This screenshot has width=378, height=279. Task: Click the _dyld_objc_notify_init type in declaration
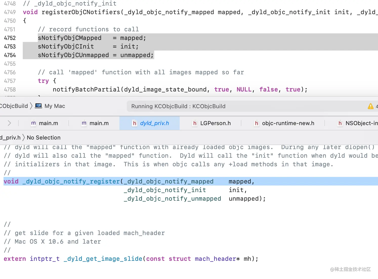165,190
